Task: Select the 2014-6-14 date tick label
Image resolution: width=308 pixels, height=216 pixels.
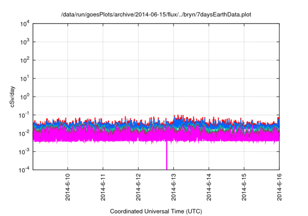Action: tap(209, 187)
